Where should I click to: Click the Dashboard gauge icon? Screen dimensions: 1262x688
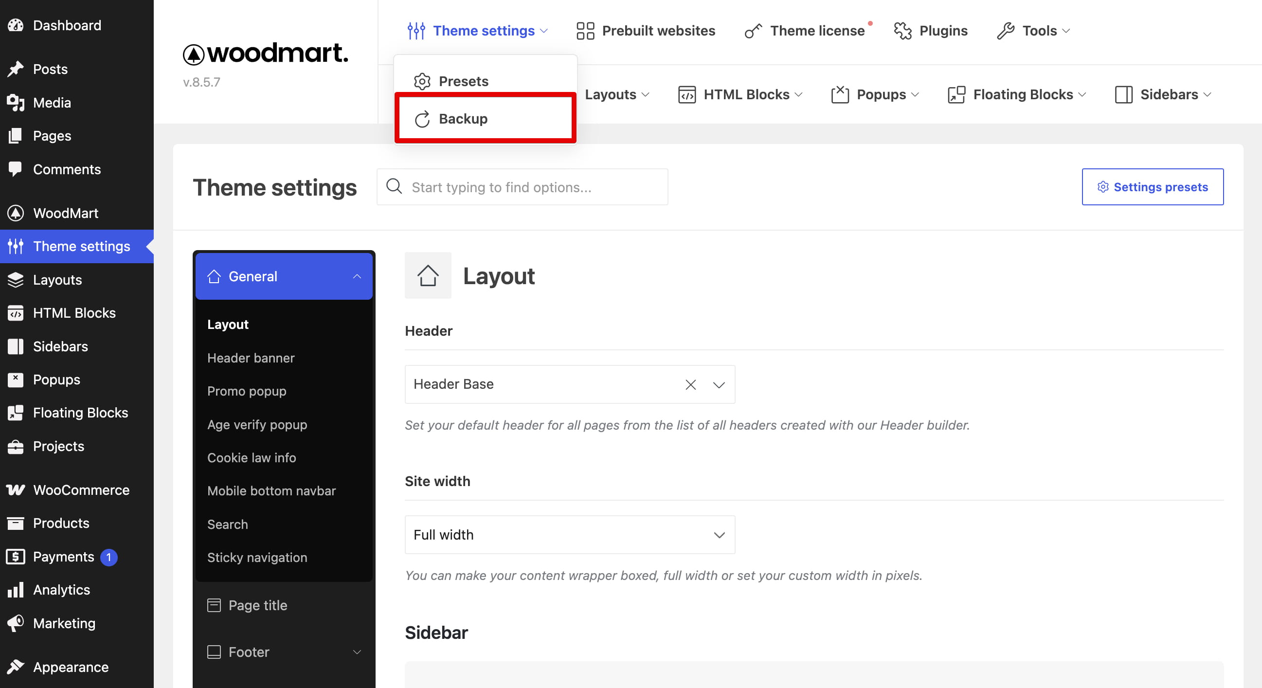click(16, 25)
